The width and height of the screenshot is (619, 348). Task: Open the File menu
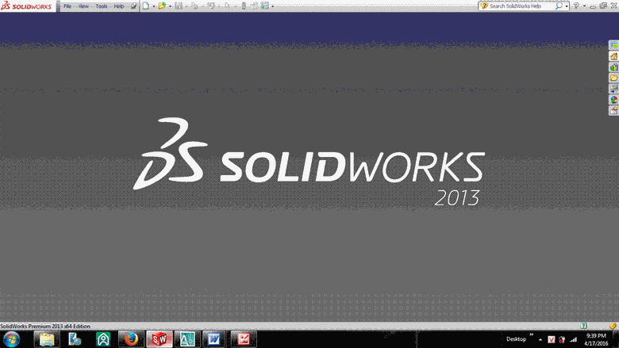pyautogui.click(x=67, y=6)
